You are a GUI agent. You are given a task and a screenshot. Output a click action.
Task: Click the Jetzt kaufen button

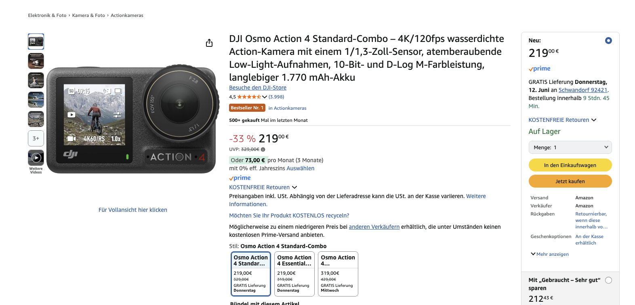[570, 181]
